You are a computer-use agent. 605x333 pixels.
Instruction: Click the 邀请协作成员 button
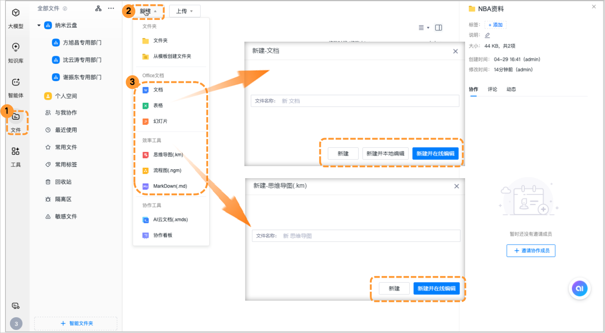pyautogui.click(x=531, y=251)
